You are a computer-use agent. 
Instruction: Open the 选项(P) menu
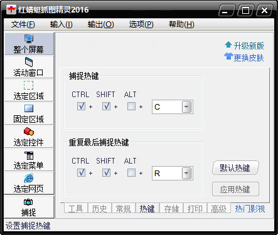141,24
